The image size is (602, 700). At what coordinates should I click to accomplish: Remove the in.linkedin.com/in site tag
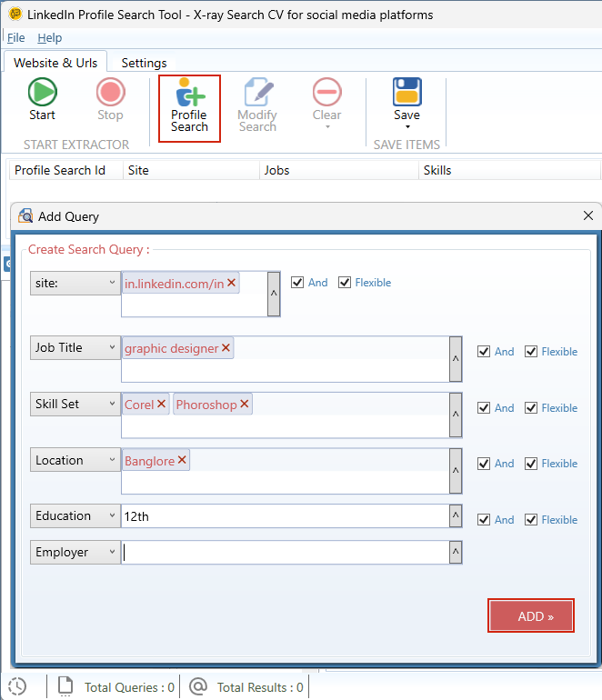[231, 283]
